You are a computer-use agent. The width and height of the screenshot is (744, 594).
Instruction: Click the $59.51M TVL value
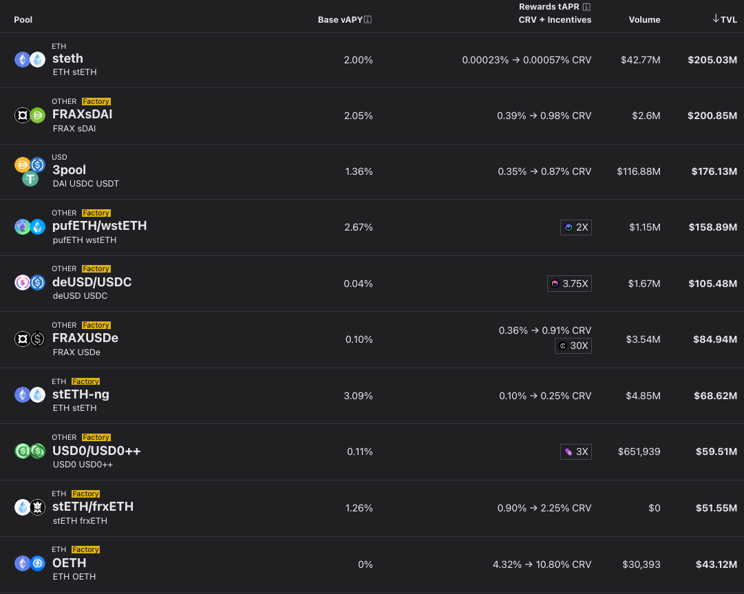click(716, 452)
